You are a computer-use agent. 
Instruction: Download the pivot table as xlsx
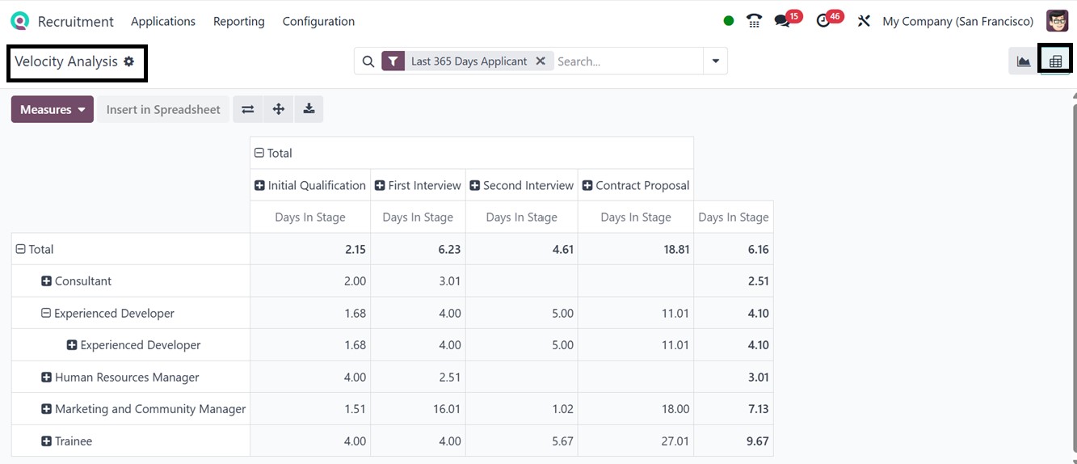pyautogui.click(x=309, y=109)
